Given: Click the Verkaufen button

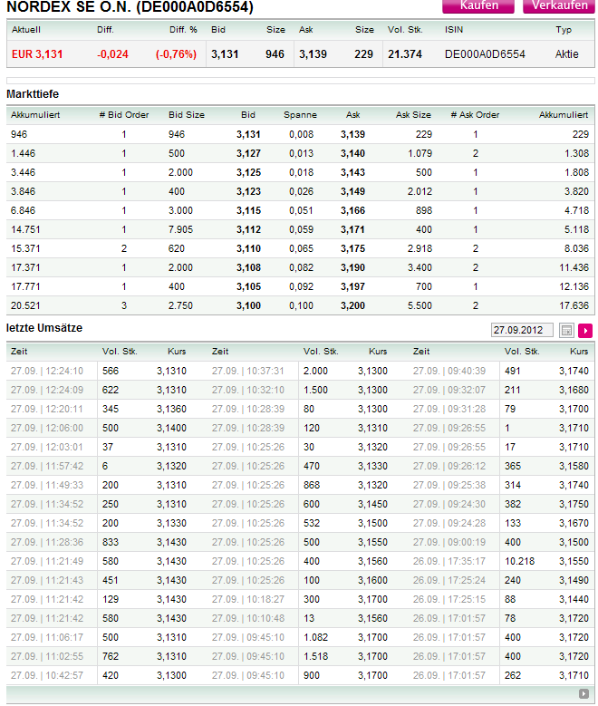Looking at the screenshot, I should 559,5.
